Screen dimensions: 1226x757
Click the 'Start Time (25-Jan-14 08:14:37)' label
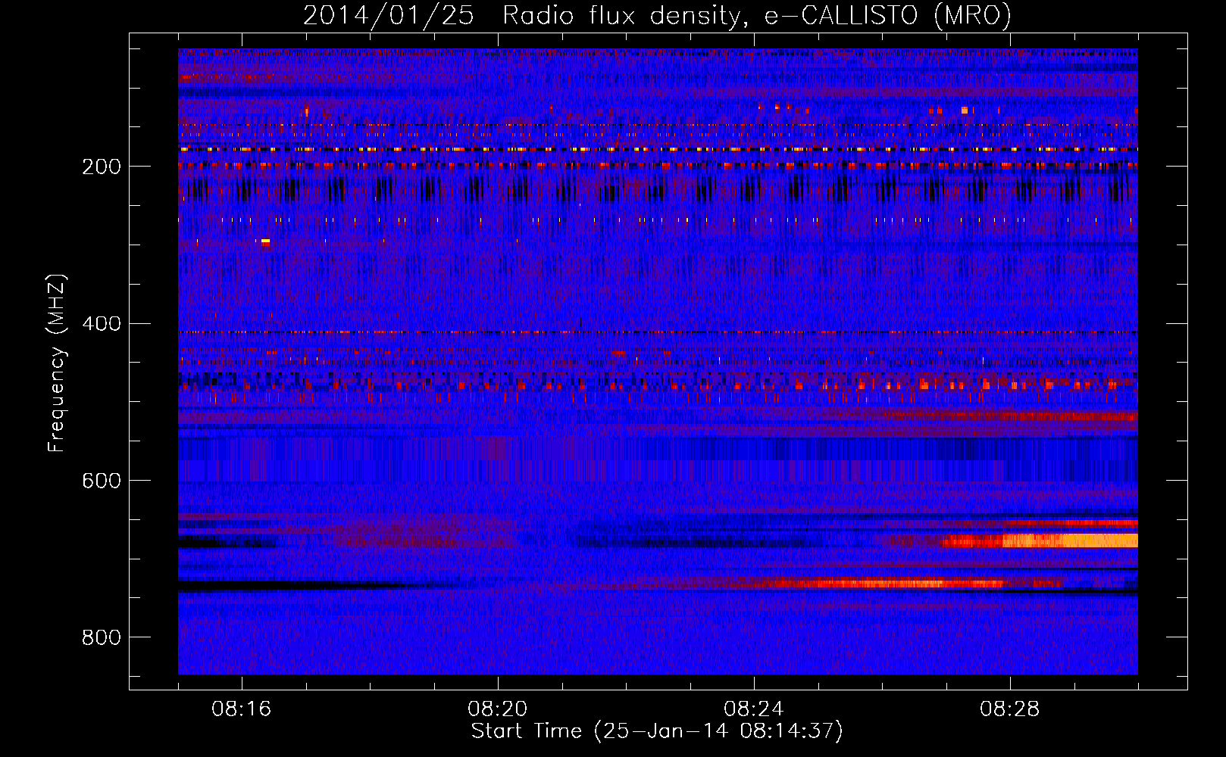point(657,731)
